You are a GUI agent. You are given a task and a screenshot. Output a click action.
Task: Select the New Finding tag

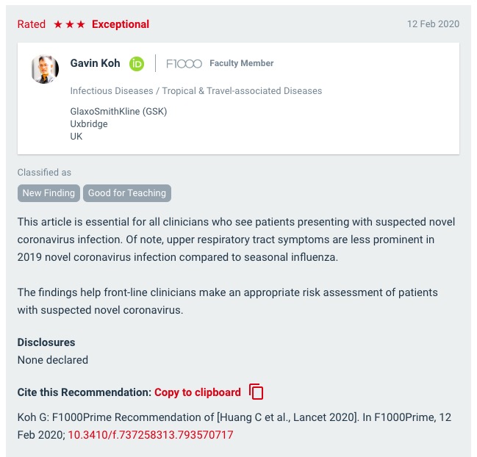pos(49,193)
